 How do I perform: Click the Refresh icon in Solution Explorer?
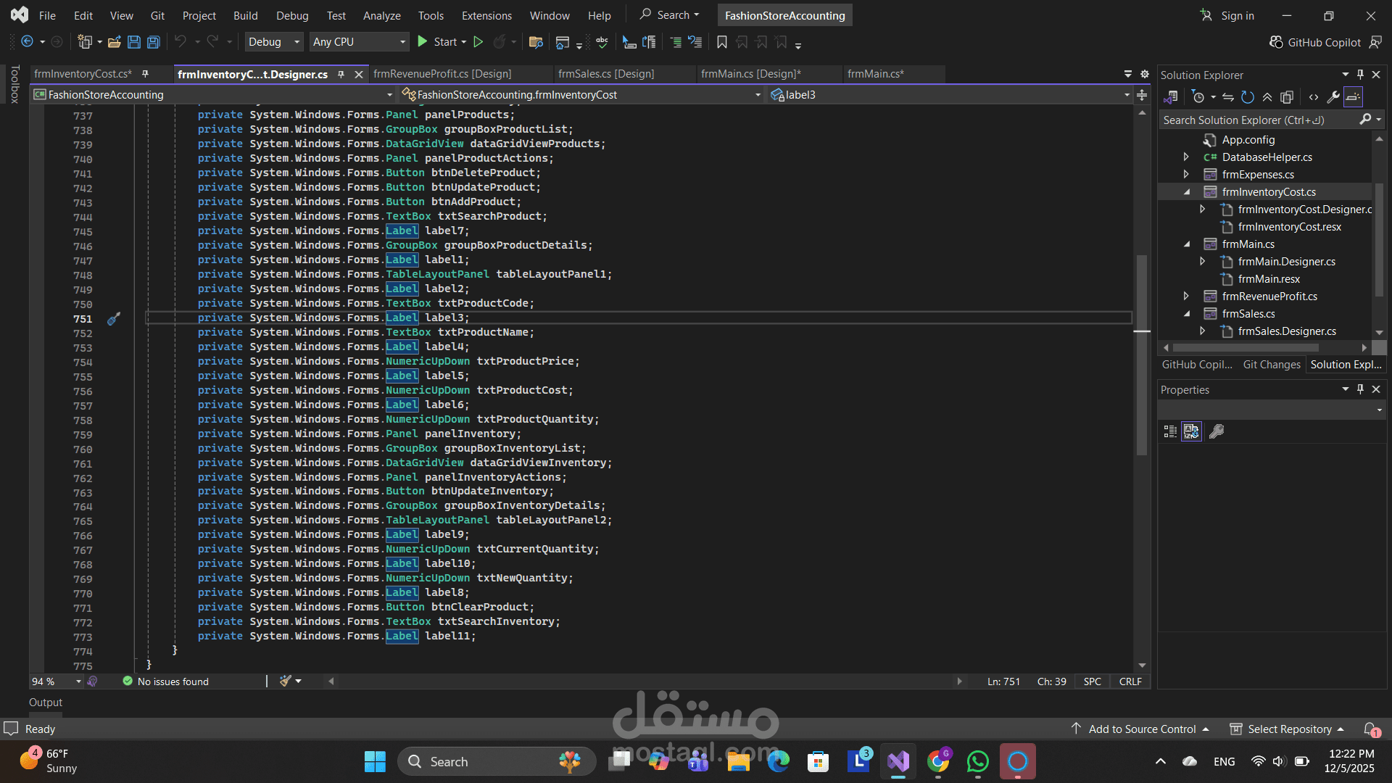[1247, 97]
